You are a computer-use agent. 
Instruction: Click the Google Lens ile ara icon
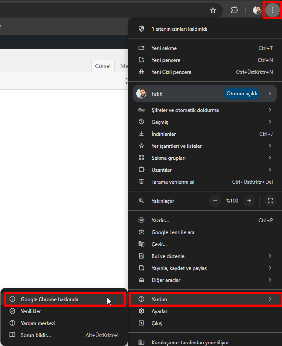pos(142,232)
